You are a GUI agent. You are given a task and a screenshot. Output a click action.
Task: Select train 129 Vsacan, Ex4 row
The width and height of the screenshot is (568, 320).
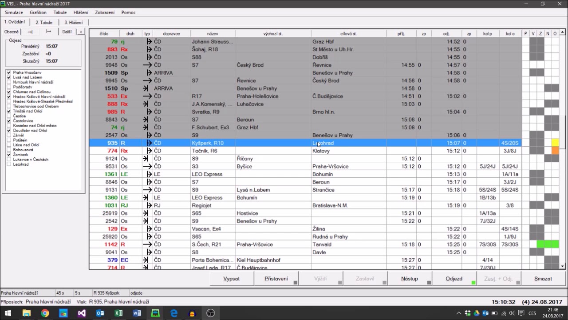(x=305, y=229)
